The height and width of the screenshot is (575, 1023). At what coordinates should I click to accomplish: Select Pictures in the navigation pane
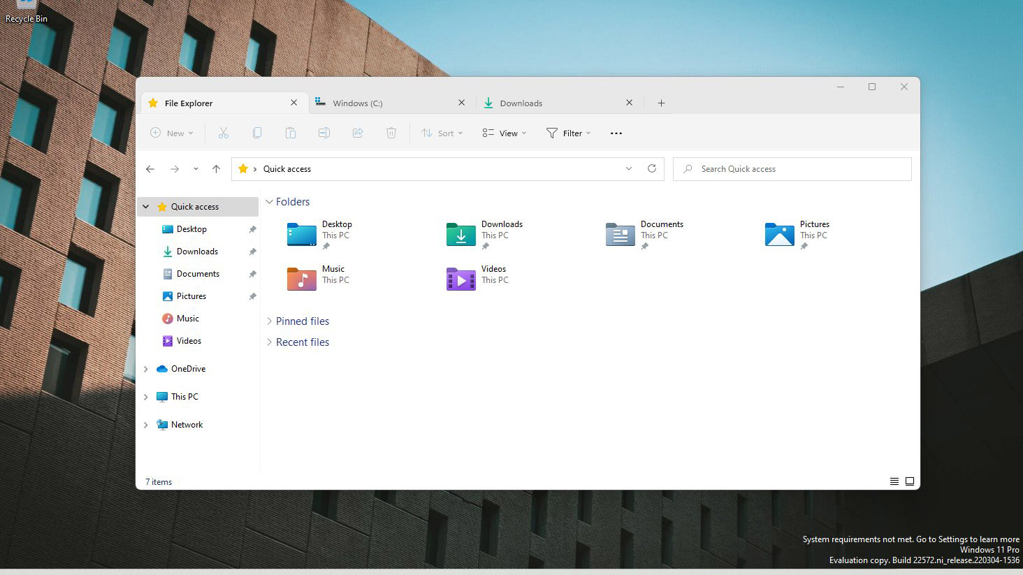pos(191,296)
